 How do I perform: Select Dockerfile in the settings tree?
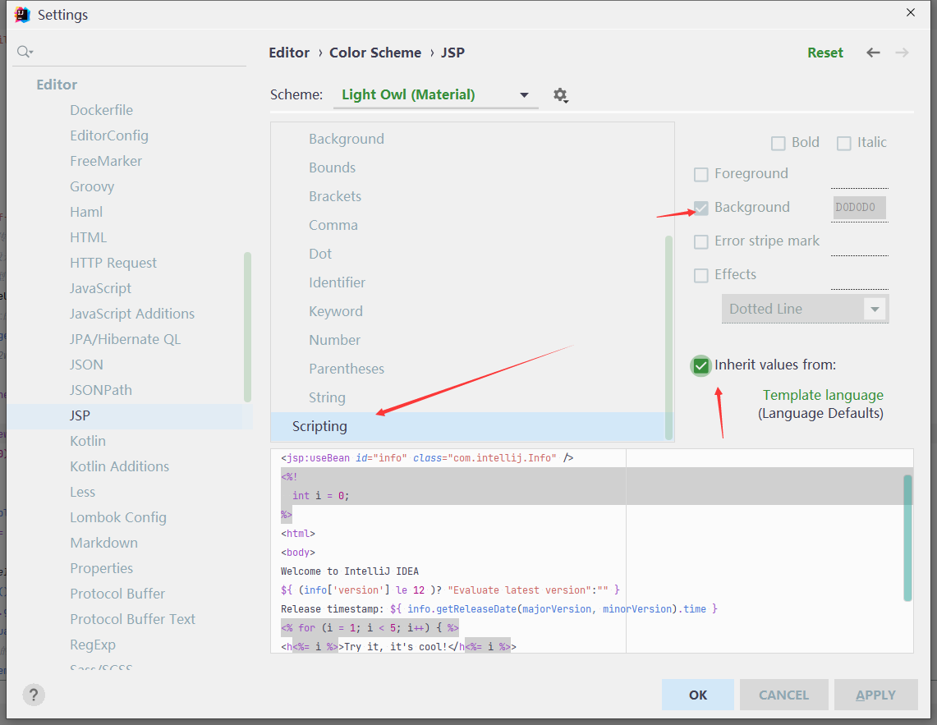(x=102, y=110)
